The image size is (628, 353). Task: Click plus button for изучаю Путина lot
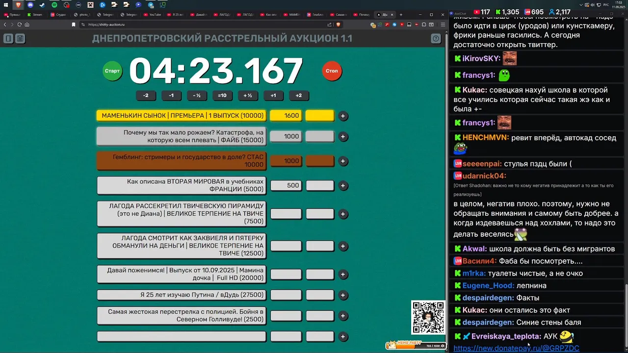click(x=343, y=295)
